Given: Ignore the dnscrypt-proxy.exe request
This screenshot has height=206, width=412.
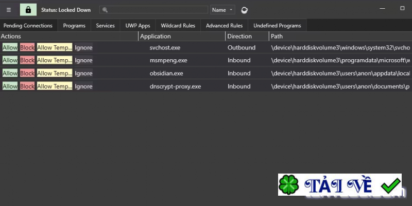Looking at the screenshot, I should 83,86.
